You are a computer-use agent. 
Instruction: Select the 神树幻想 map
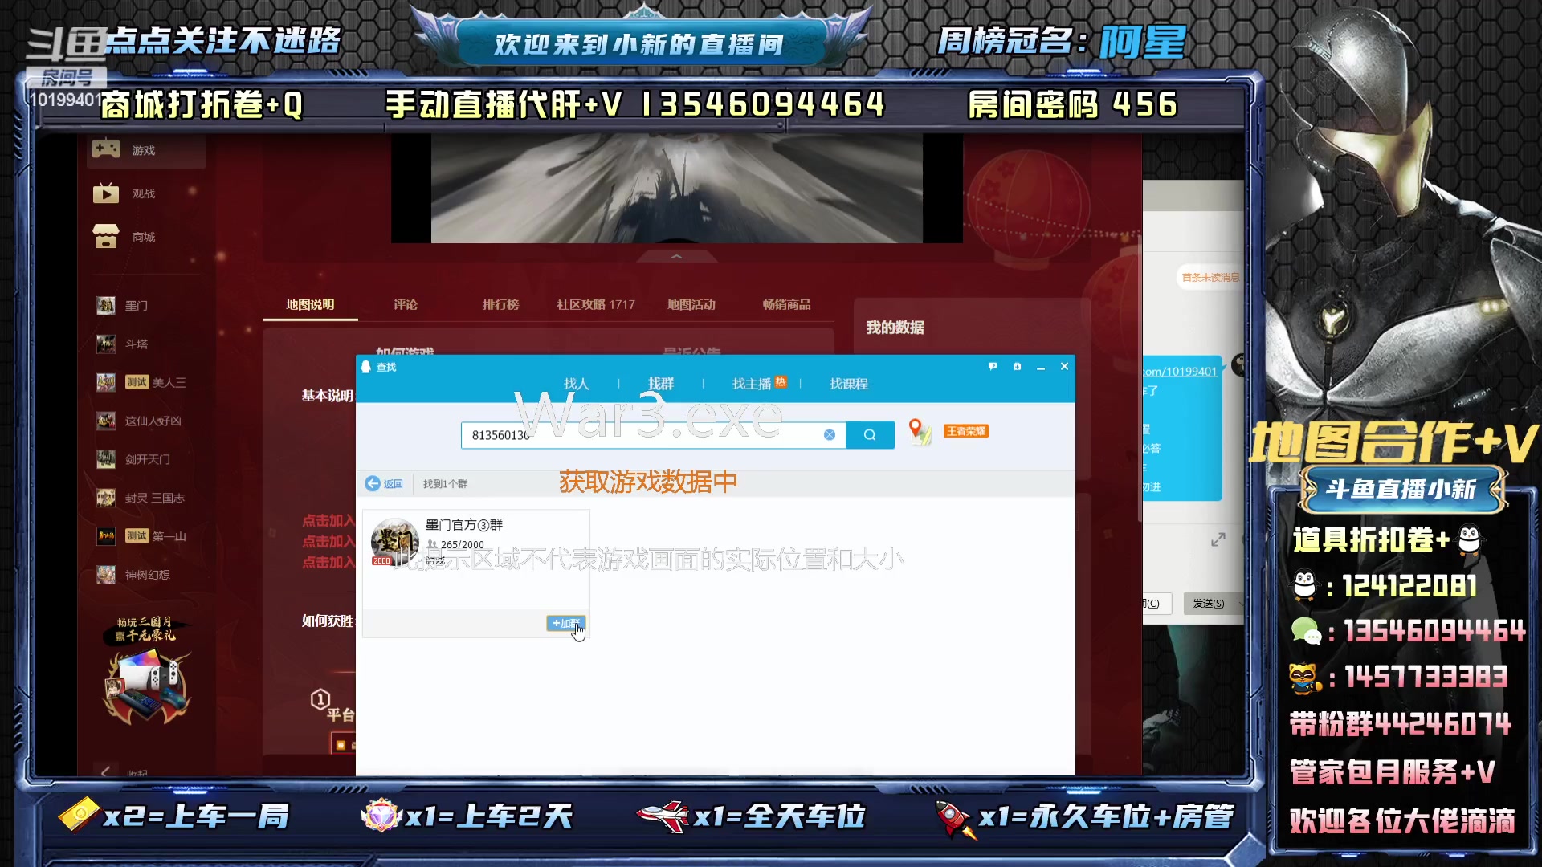(134, 575)
